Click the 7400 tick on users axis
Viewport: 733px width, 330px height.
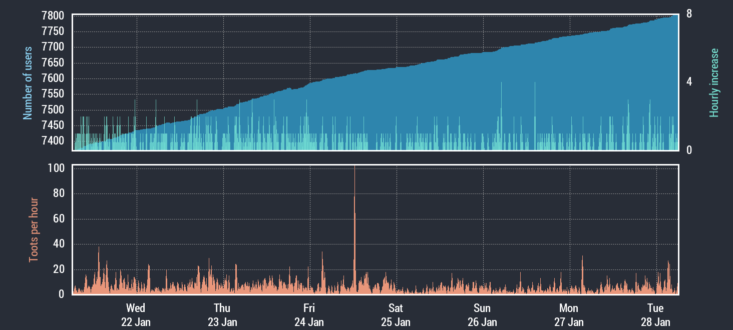[x=53, y=141]
